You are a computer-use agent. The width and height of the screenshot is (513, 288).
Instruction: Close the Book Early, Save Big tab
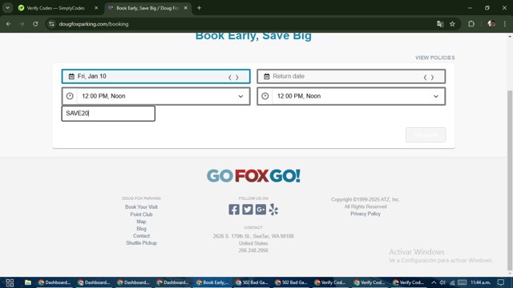tap(185, 8)
